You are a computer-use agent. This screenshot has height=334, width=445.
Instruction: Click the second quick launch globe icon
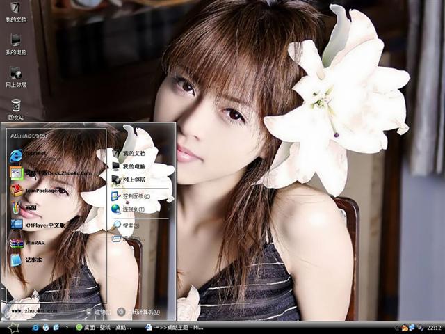click(46, 328)
